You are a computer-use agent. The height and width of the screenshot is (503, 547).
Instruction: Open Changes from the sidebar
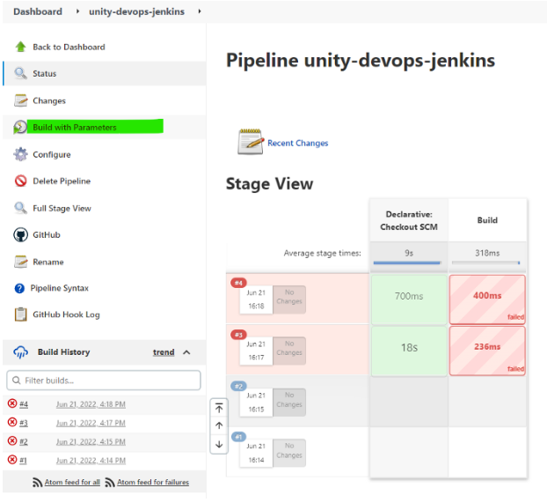49,100
